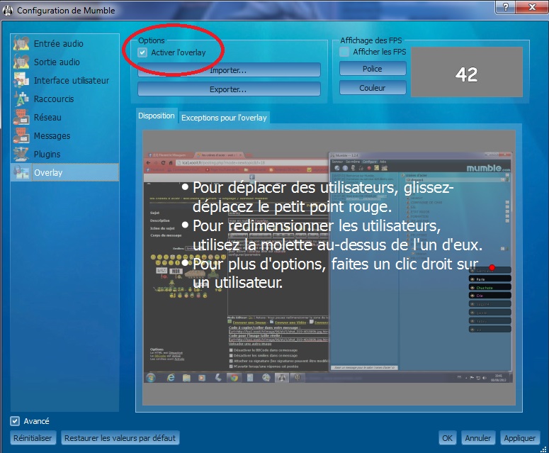
Task: Uncheck the Avancé checkbox
Action: point(15,421)
